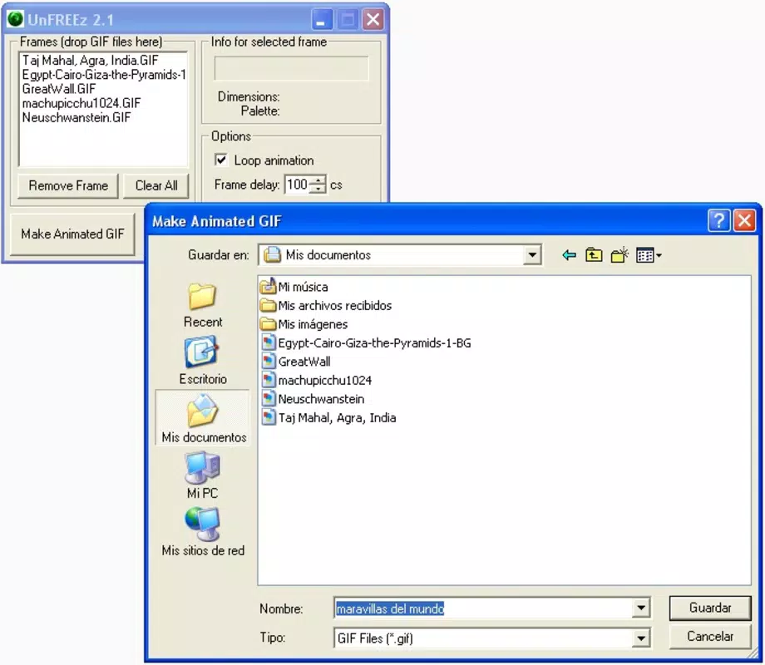Open the Mi música folder
The width and height of the screenshot is (765, 665).
[294, 287]
